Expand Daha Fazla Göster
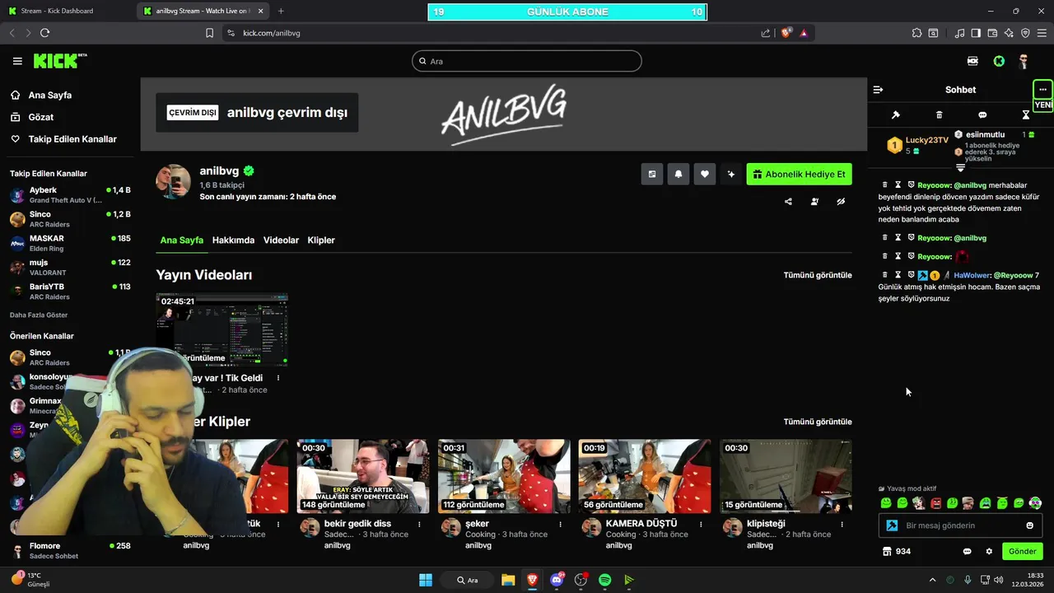Viewport: 1054px width, 593px height. (39, 315)
